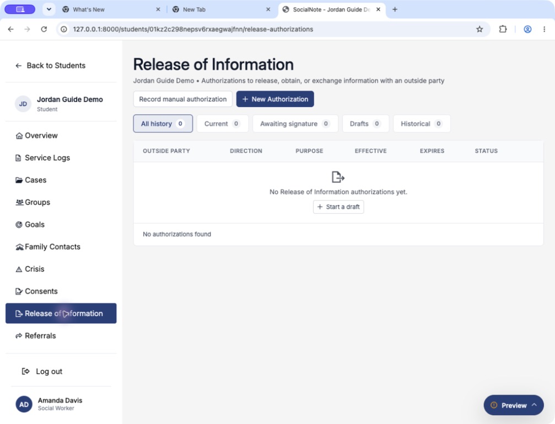Click the EXPIRES column header
555x424 pixels.
[x=432, y=151]
